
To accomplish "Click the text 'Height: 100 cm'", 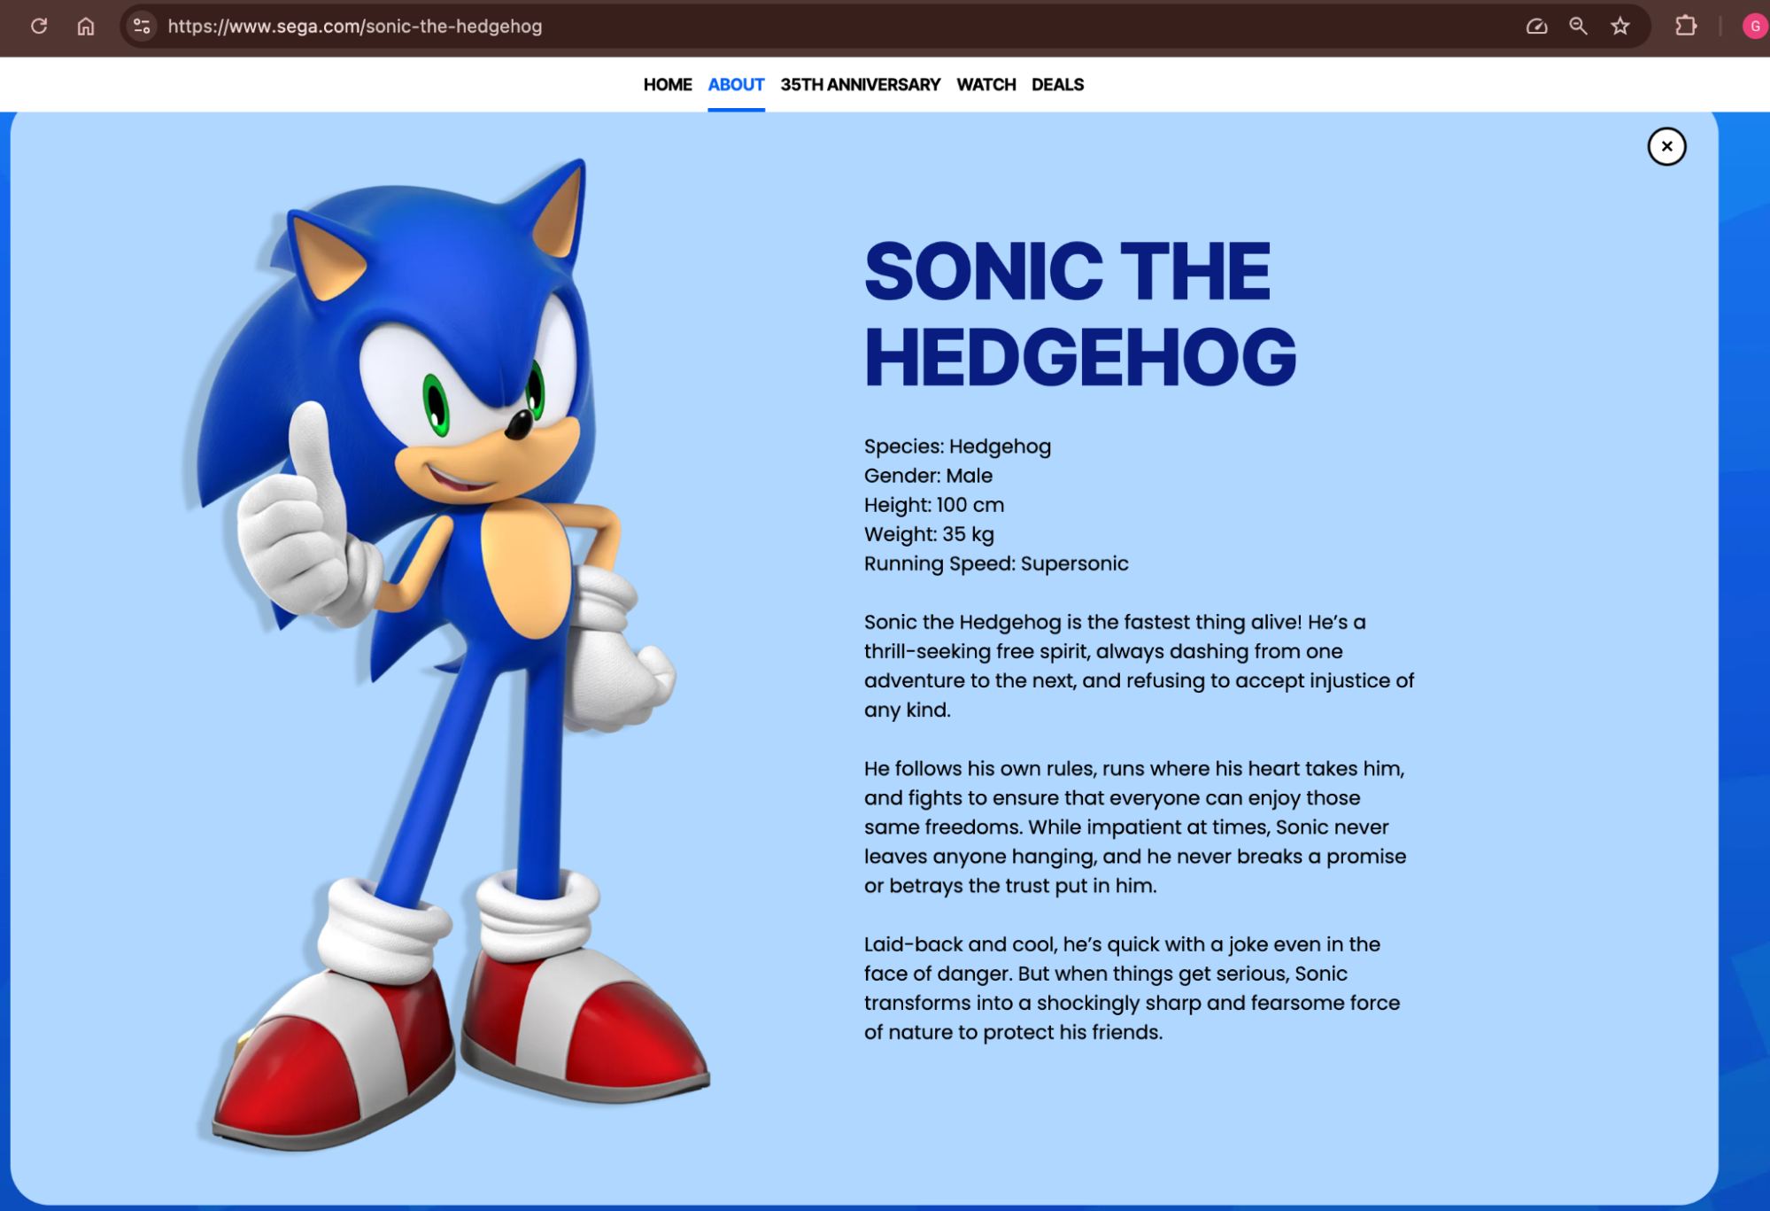I will [934, 505].
